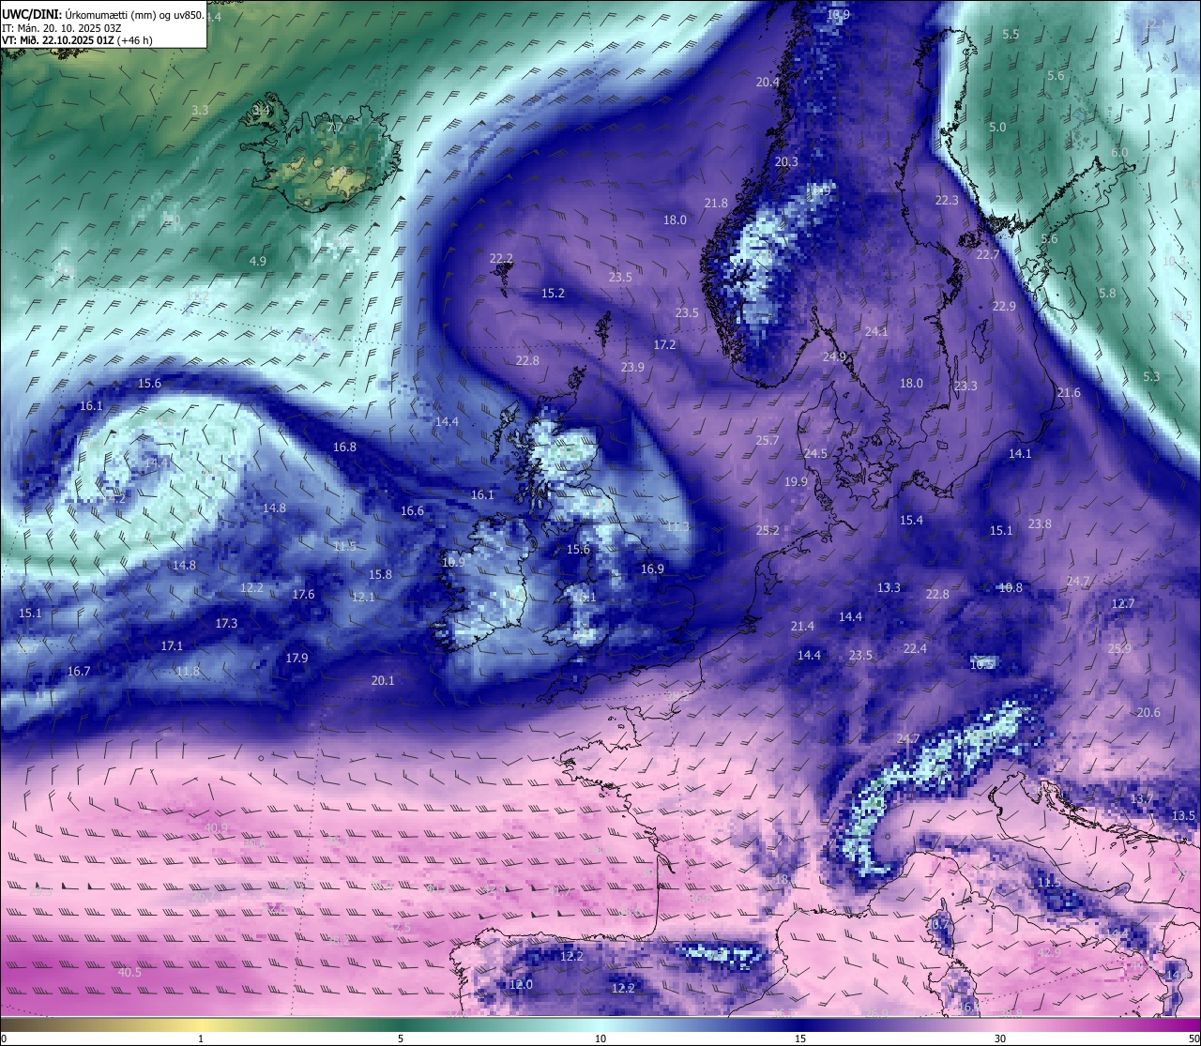Click the 12.0 value label
This screenshot has height=1046, width=1201.
521,985
